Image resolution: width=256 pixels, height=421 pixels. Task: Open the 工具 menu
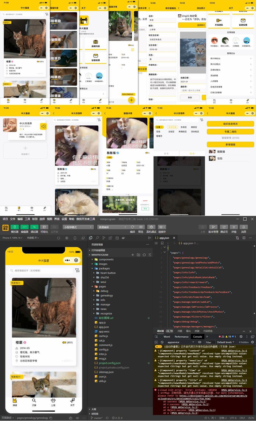[x=27, y=219]
